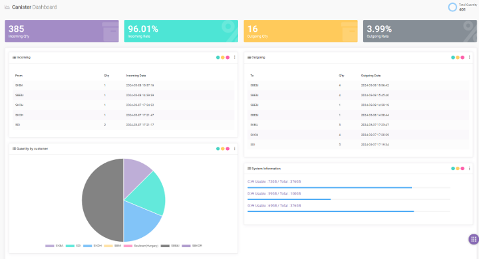
Task: Toggle Soulbrain(Hungary) legend entry
Action: click(x=141, y=246)
